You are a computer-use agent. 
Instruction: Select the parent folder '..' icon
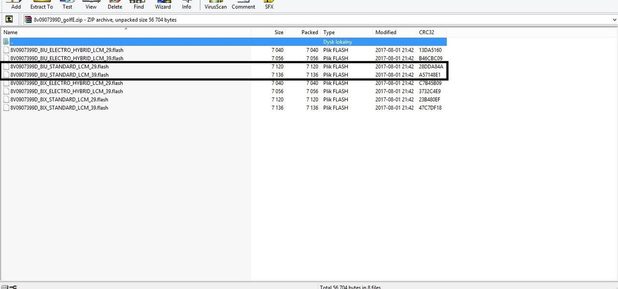tap(6, 42)
